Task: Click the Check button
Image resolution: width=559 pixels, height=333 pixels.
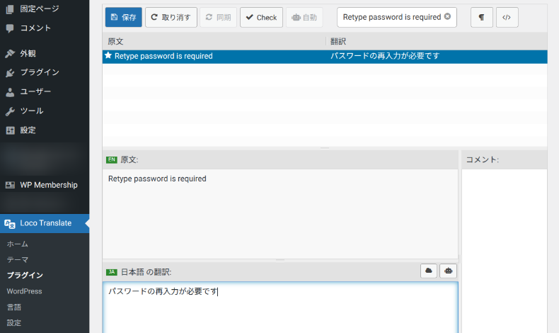Action: (261, 17)
